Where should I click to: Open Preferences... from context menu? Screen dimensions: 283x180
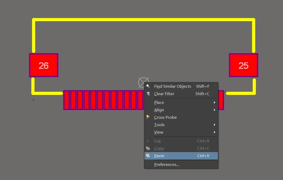tap(181, 165)
